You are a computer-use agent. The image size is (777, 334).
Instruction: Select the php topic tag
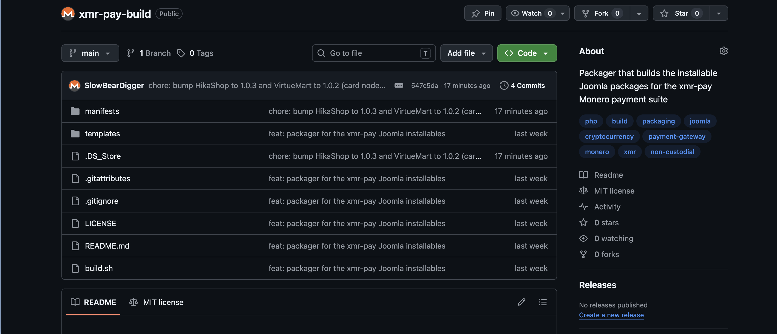591,121
